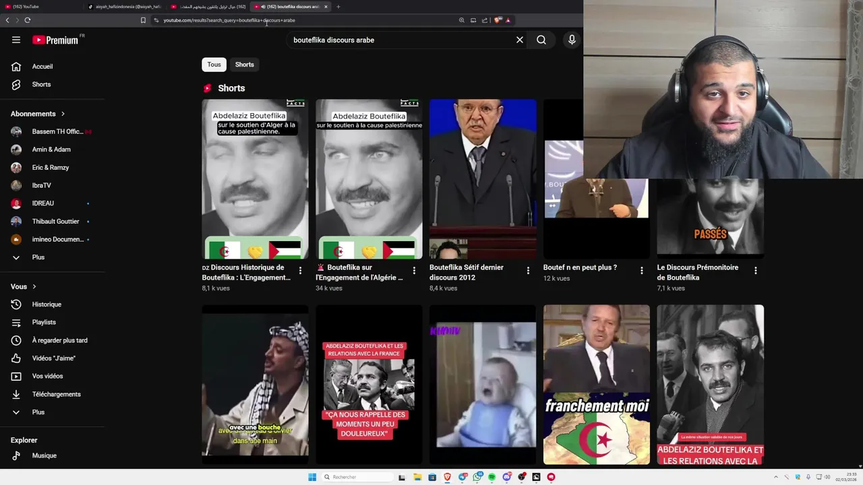Start voice search with microphone

click(572, 40)
